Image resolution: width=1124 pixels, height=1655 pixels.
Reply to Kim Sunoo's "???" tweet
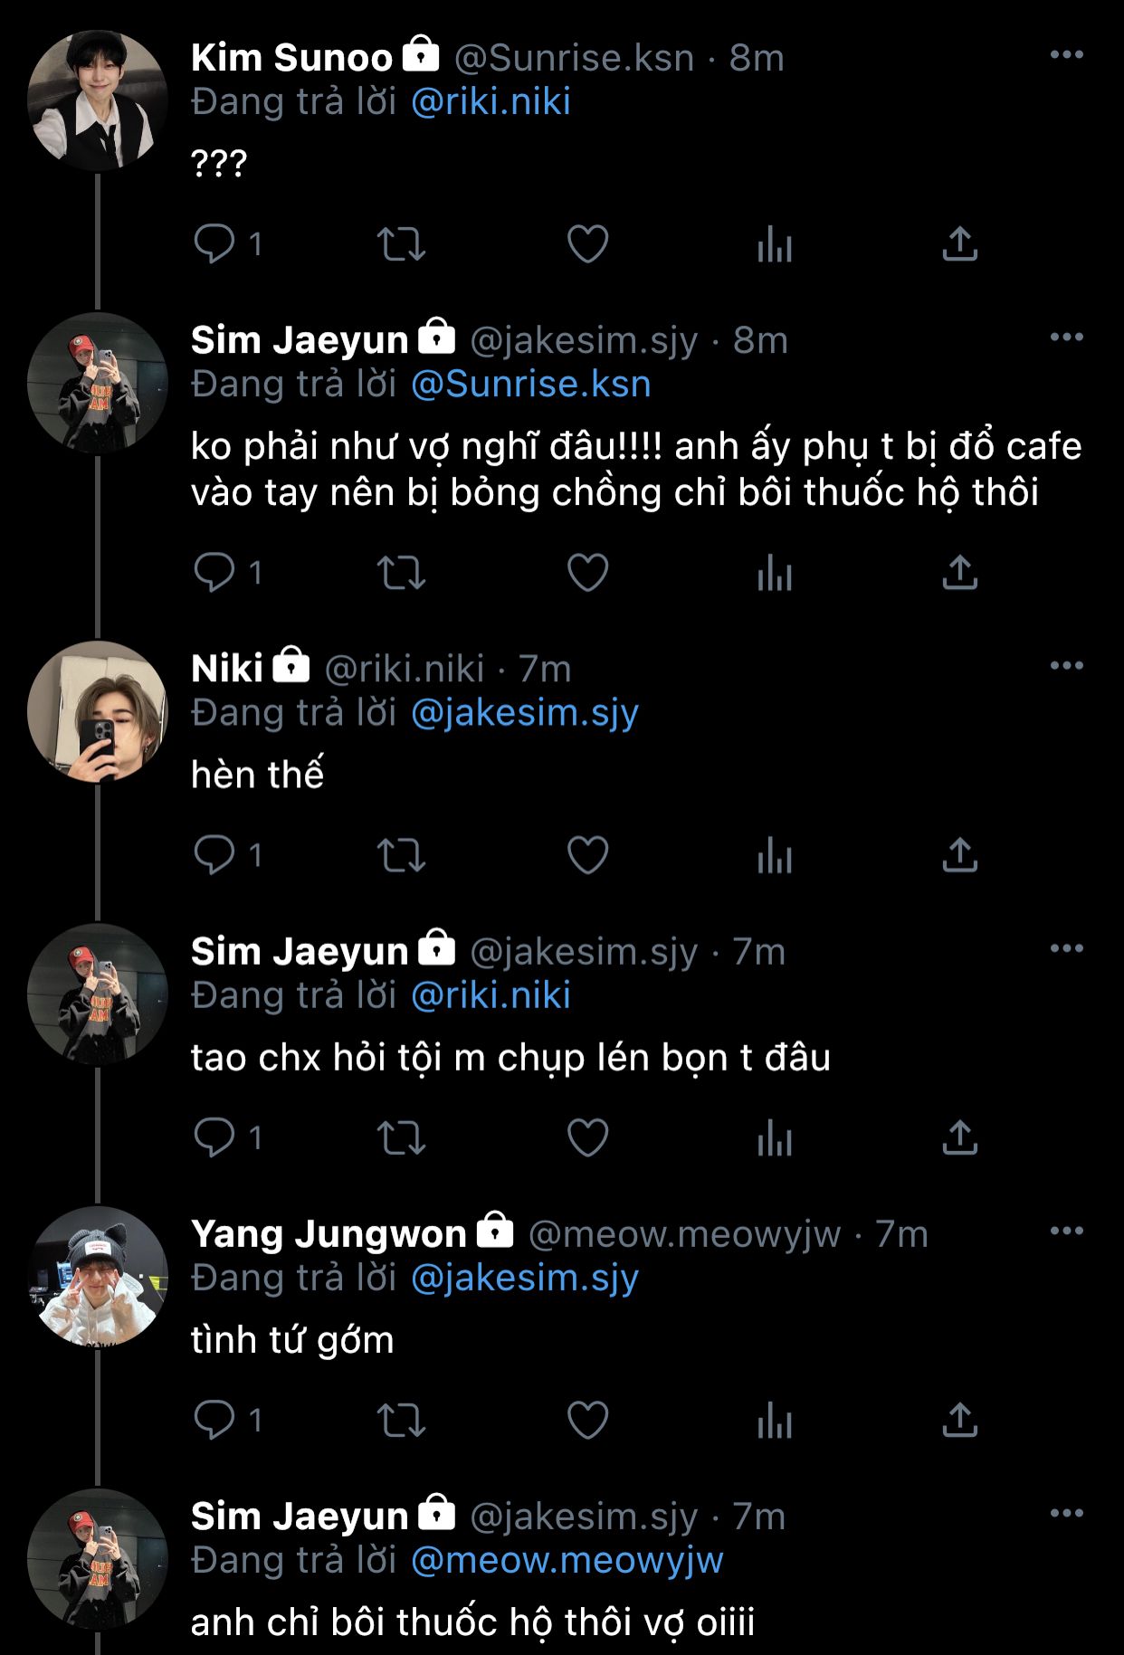coord(214,244)
